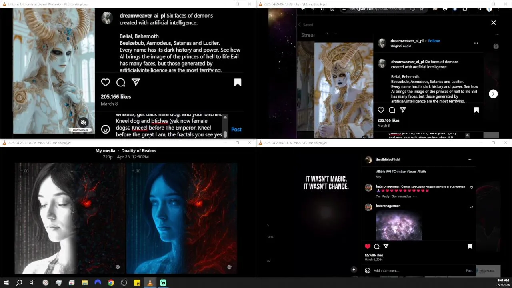Open Task View from the taskbar
Screen dimensions: 512x288
point(32,283)
